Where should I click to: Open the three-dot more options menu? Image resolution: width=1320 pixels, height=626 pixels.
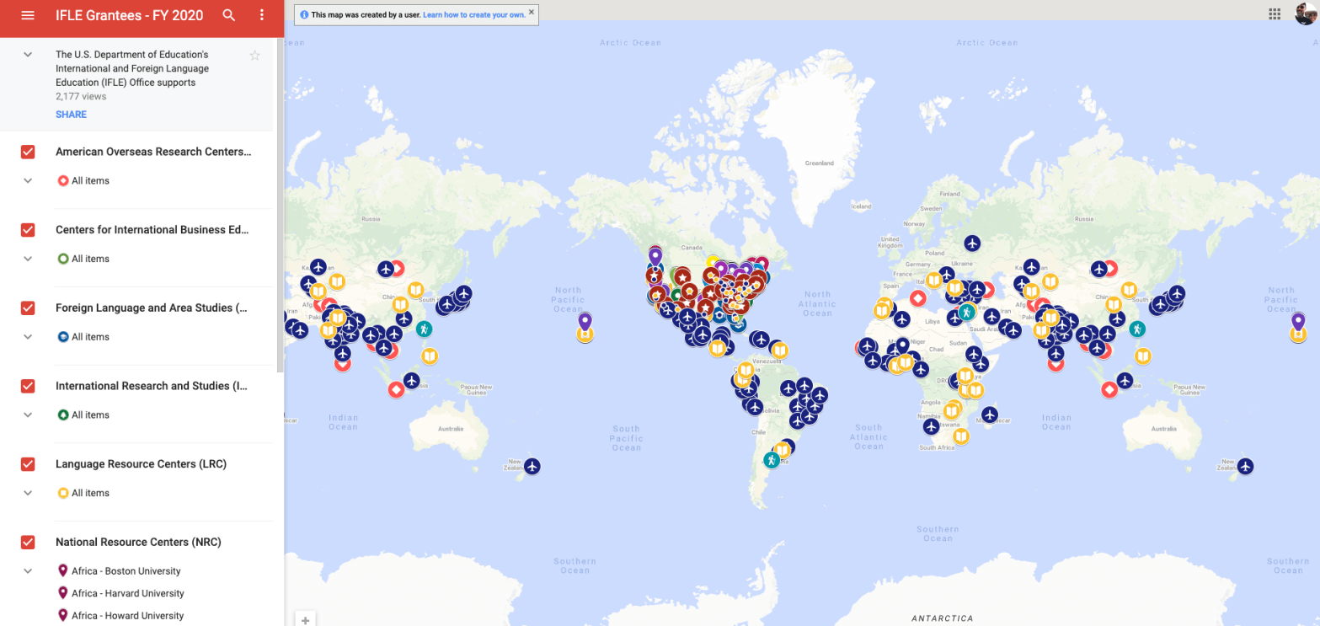tap(262, 15)
